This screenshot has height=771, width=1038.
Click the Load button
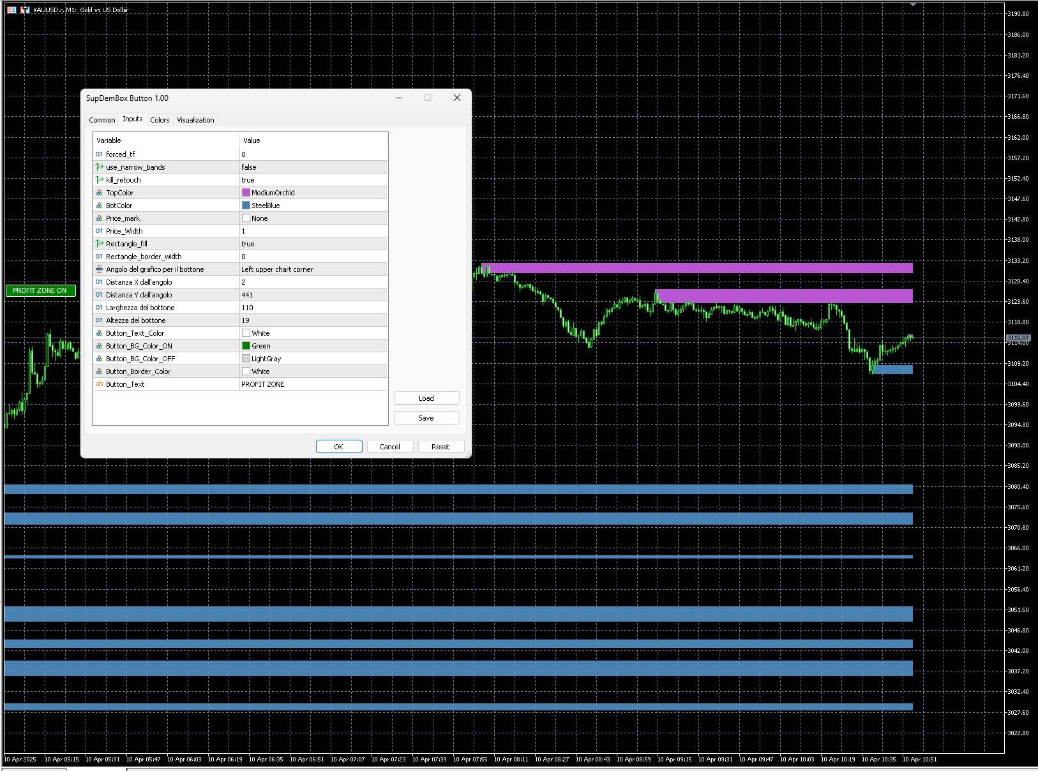coord(426,398)
